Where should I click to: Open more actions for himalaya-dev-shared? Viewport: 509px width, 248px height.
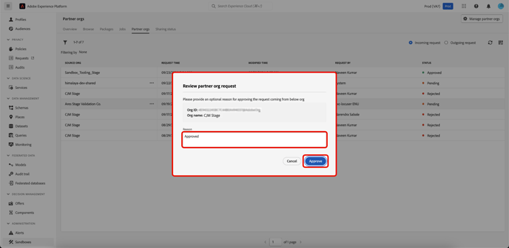tap(151, 83)
